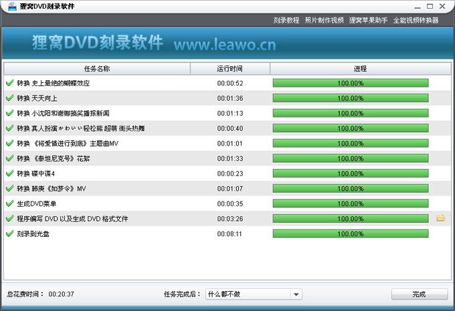
Task: Close the 狸窝DVD刻录软件 window
Action: [x=442, y=6]
